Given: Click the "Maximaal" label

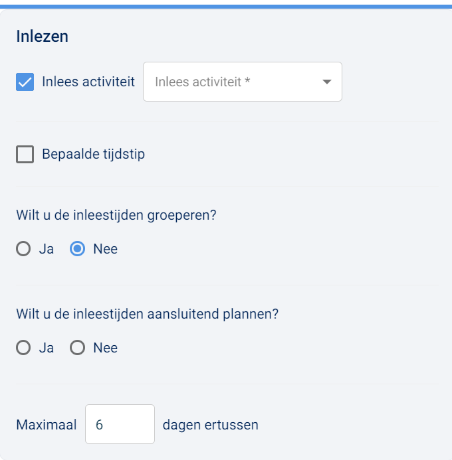Looking at the screenshot, I should tap(47, 425).
